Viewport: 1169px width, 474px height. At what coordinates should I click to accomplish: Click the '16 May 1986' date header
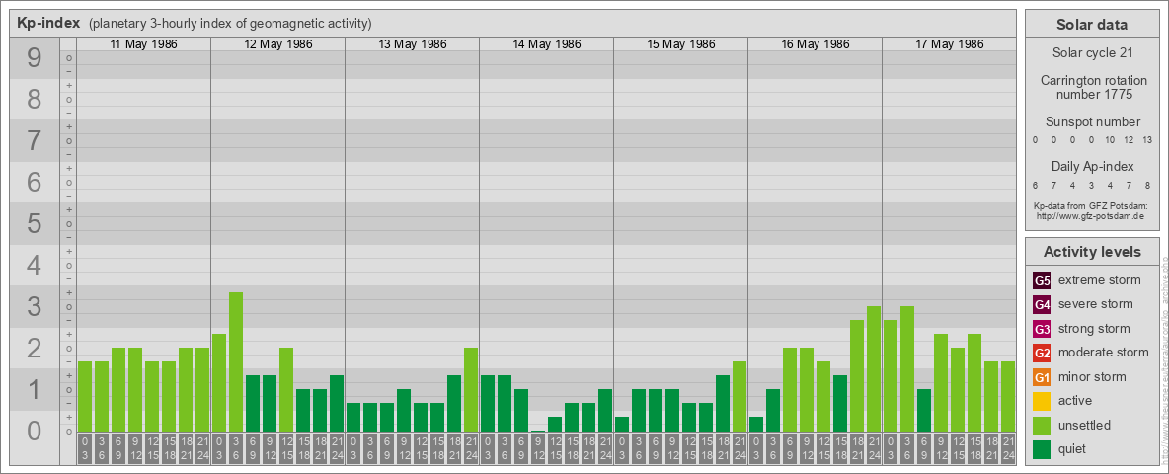(x=815, y=44)
